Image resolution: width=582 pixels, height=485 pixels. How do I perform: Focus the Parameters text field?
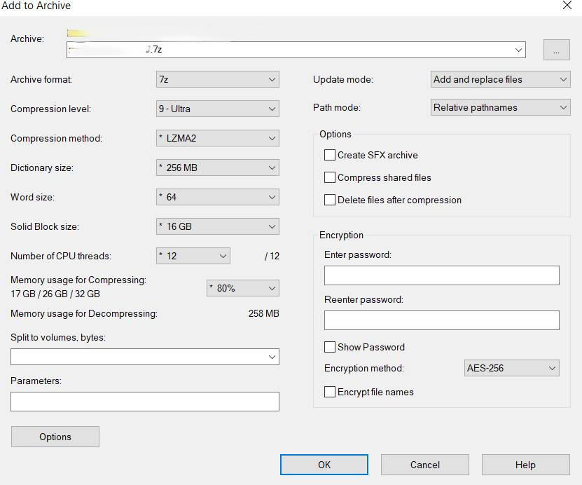[x=145, y=402]
